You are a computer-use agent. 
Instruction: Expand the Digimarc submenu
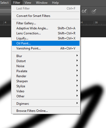pos(46,104)
